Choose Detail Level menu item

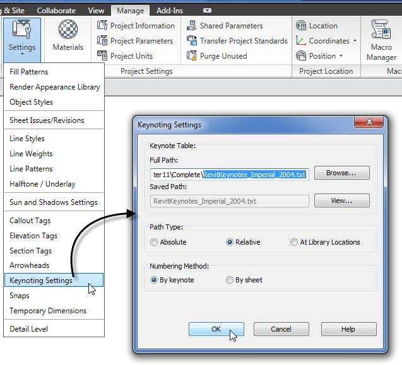coord(54,329)
